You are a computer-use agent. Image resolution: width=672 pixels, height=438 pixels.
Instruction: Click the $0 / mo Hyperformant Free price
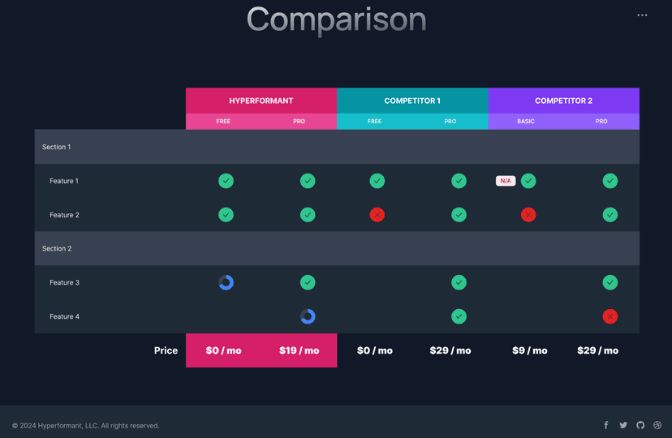223,350
